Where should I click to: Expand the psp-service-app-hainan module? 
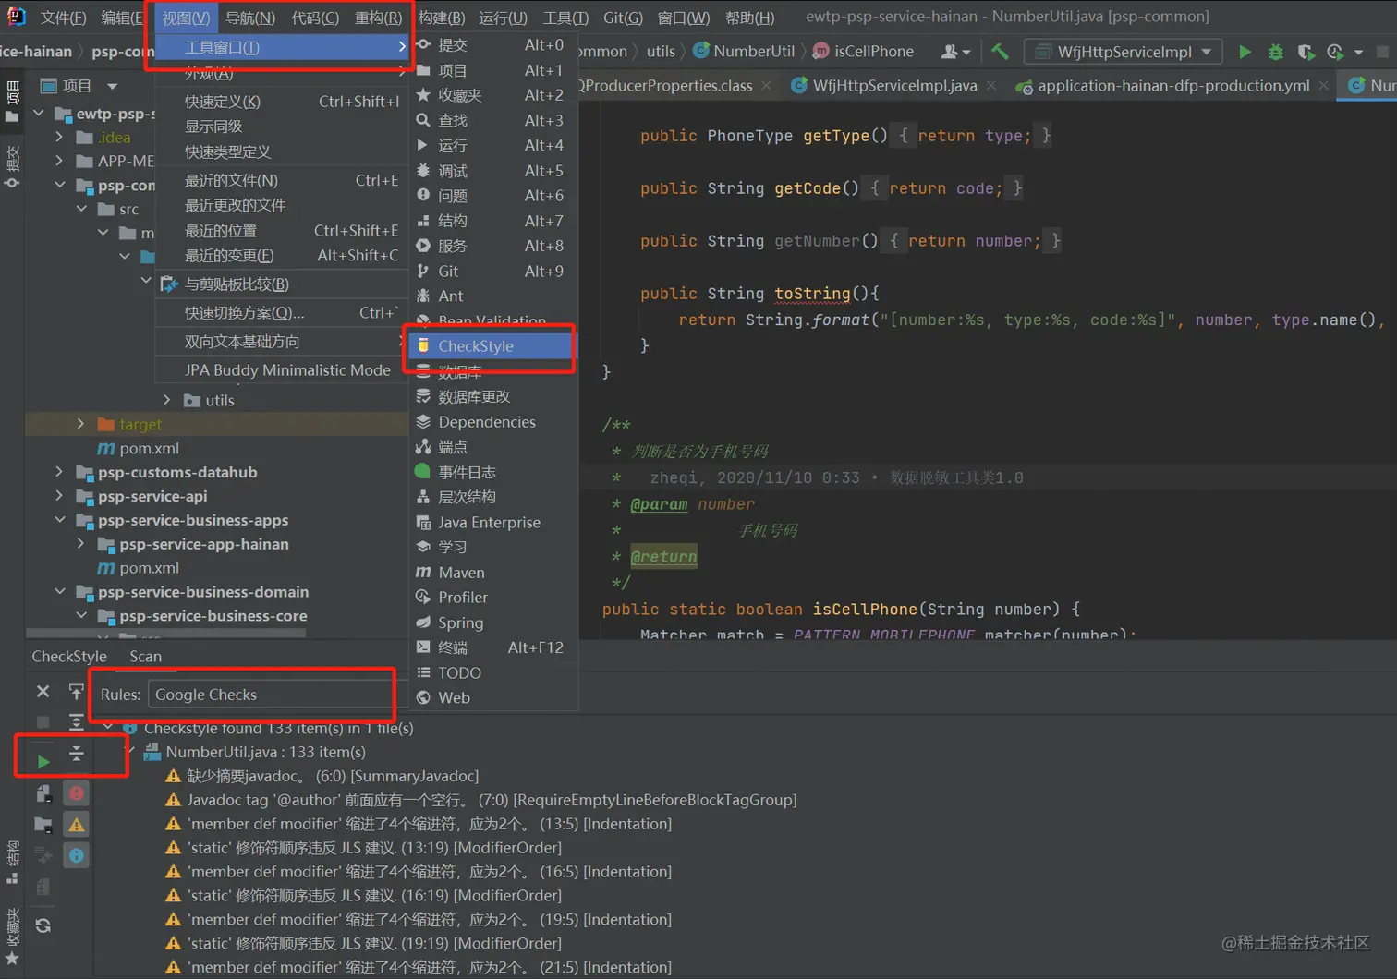tap(80, 544)
